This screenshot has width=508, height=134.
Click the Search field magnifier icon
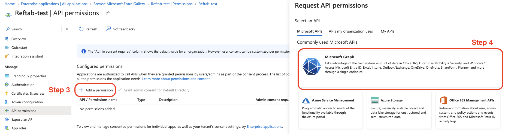(8, 29)
